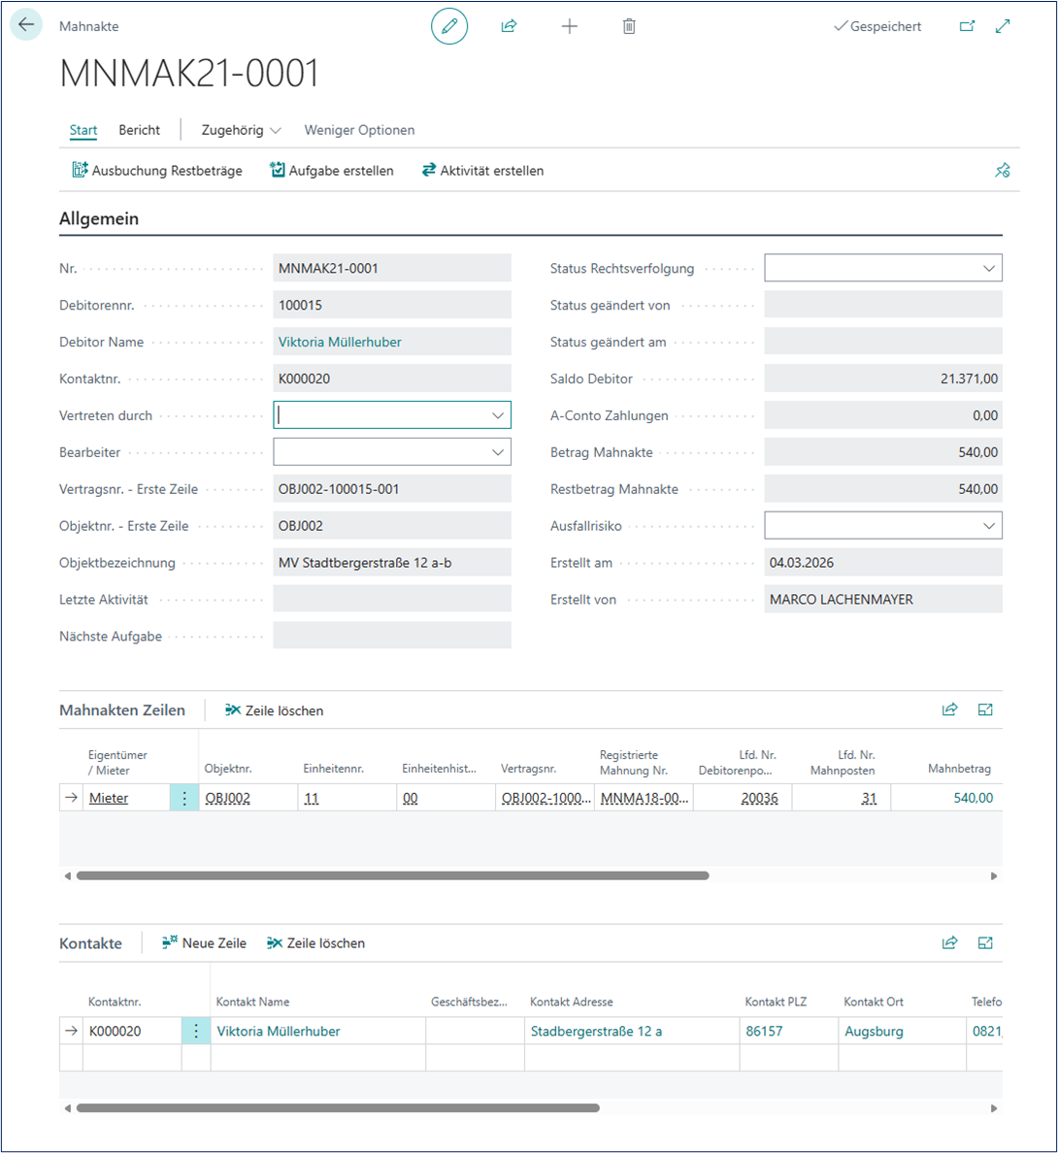Share the Mahnakten Zeilen list
This screenshot has height=1153, width=1058.
(x=950, y=709)
